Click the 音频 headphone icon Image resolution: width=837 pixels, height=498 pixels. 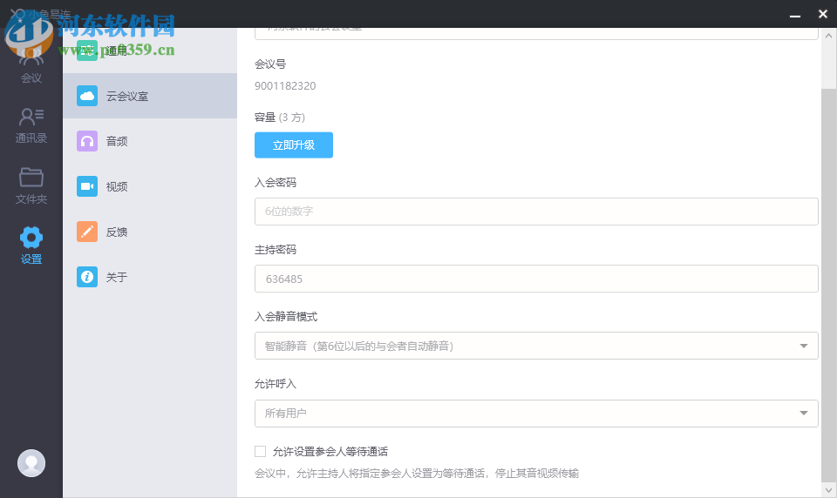click(x=87, y=141)
